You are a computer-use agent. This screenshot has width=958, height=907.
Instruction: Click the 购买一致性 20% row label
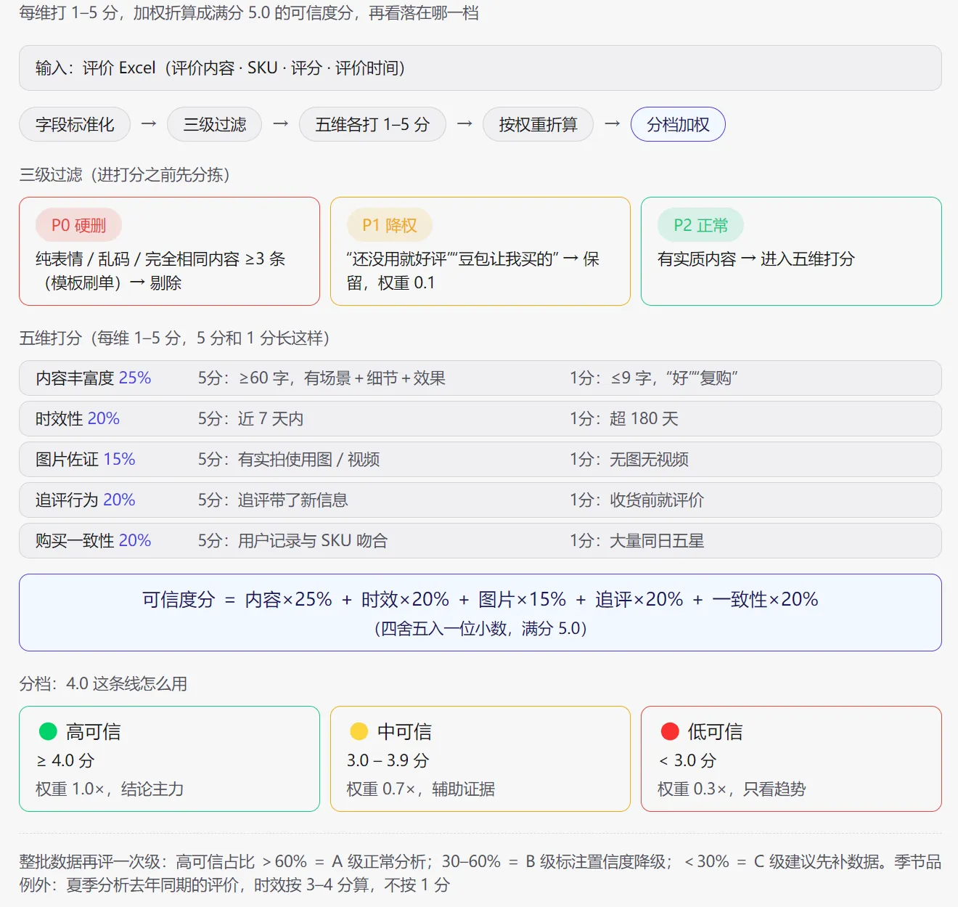click(x=94, y=541)
